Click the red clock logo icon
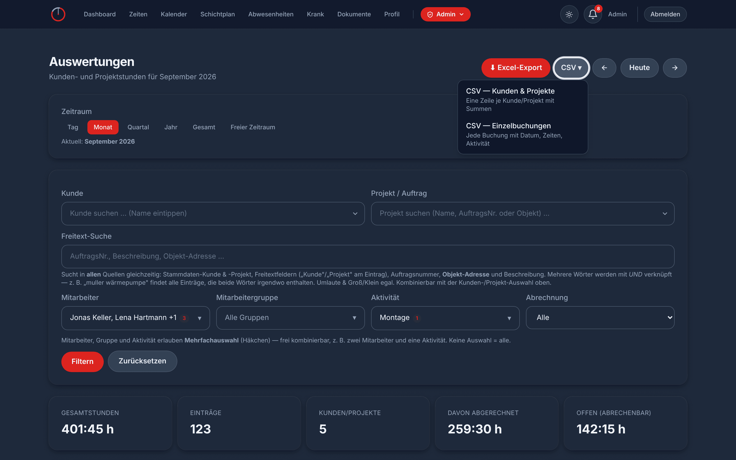 [x=58, y=14]
